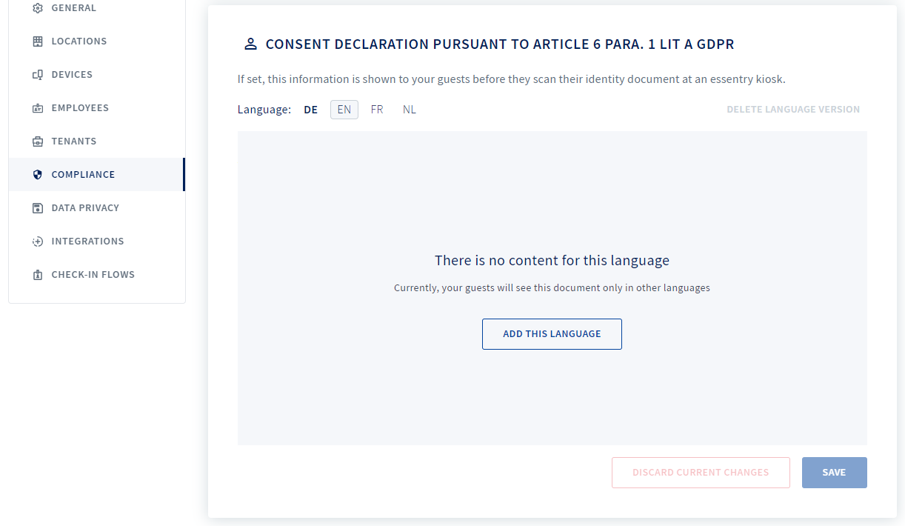The width and height of the screenshot is (905, 526).
Task: Click Add This Language button
Action: tap(552, 334)
